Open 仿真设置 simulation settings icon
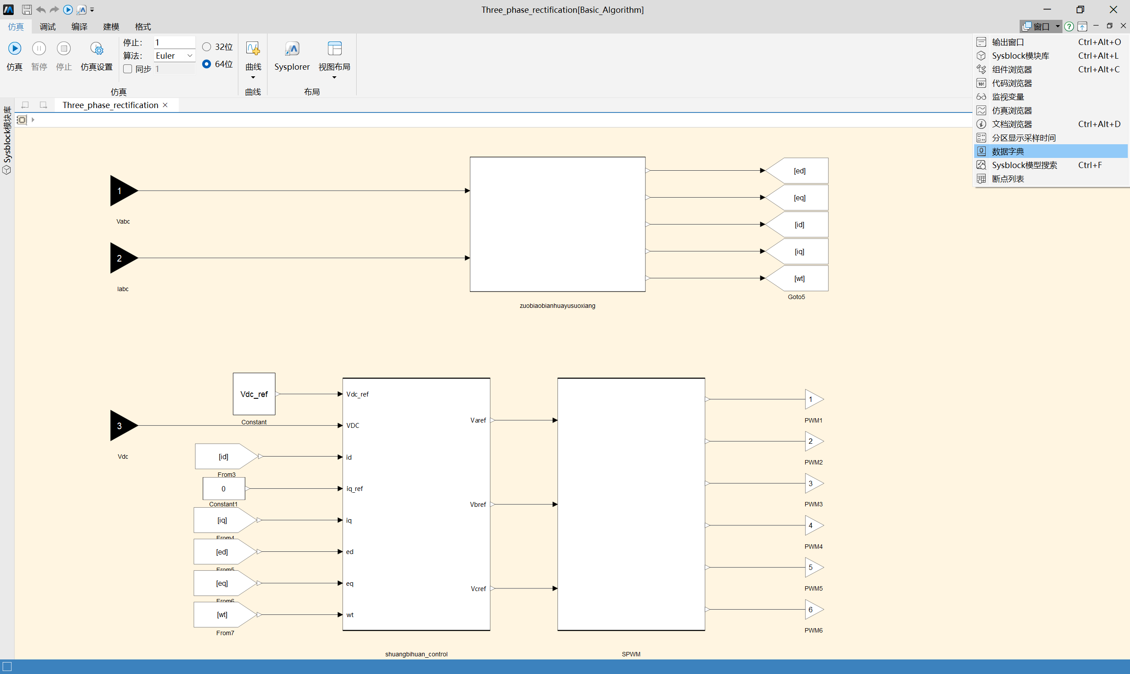 97,49
